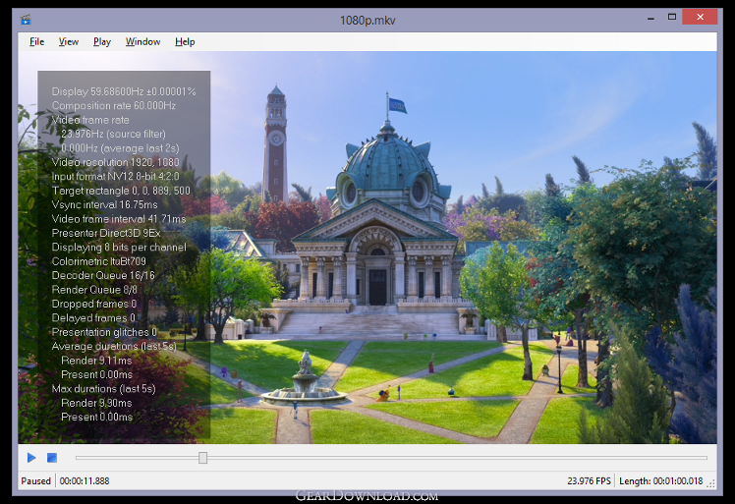The width and height of the screenshot is (735, 504).
Task: Open the View menu
Action: tap(69, 41)
